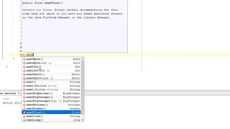Viewport: 230px width, 129px height.
Task: Choose nextBigInteger() completion
Action: pos(51,97)
